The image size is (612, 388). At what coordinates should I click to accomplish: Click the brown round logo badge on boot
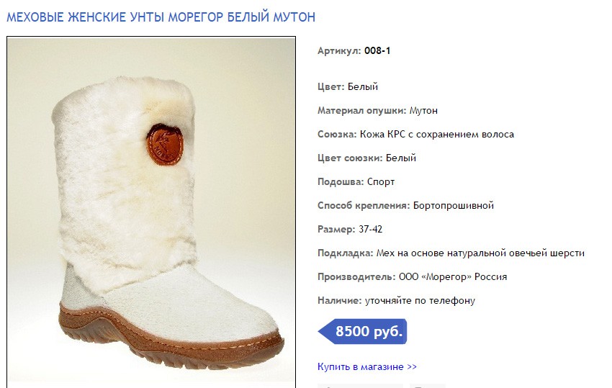pos(165,145)
